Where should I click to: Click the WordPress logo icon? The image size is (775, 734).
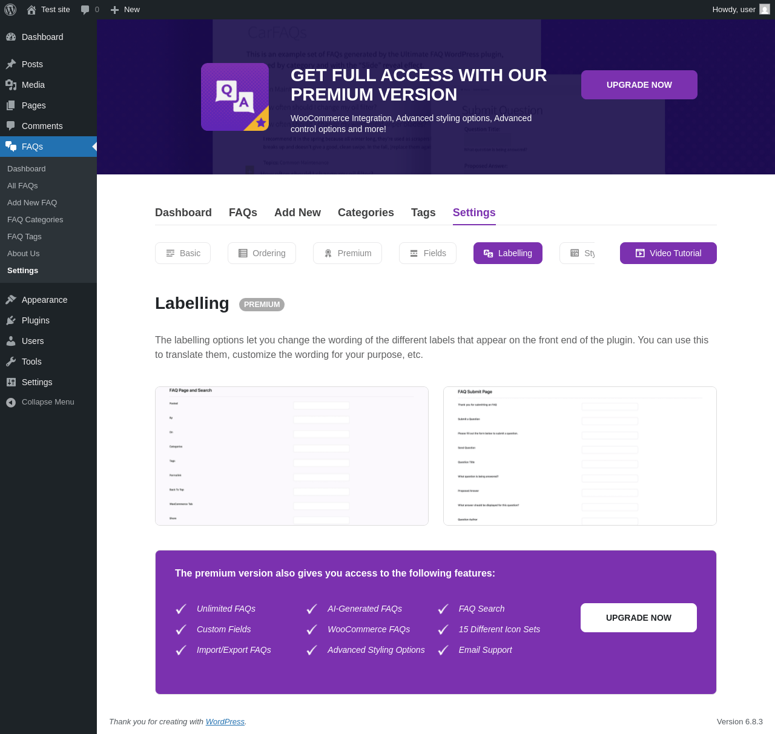(10, 10)
